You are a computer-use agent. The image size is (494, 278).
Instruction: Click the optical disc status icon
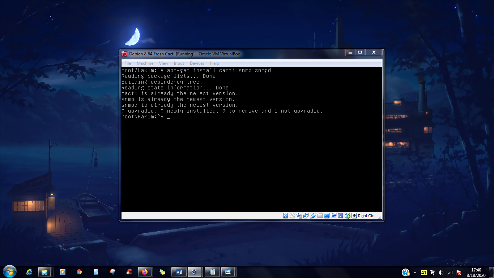[292, 216]
